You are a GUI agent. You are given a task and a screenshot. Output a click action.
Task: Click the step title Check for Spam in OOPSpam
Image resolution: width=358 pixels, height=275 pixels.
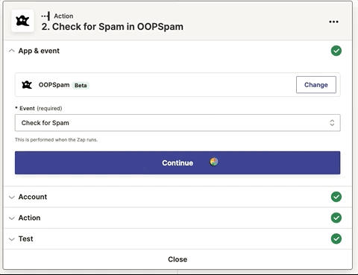113,27
